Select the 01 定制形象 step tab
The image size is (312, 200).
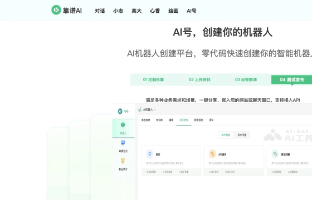(x=153, y=79)
